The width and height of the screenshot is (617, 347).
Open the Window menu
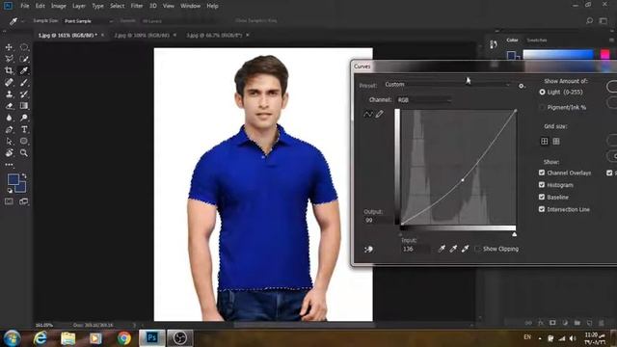191,6
